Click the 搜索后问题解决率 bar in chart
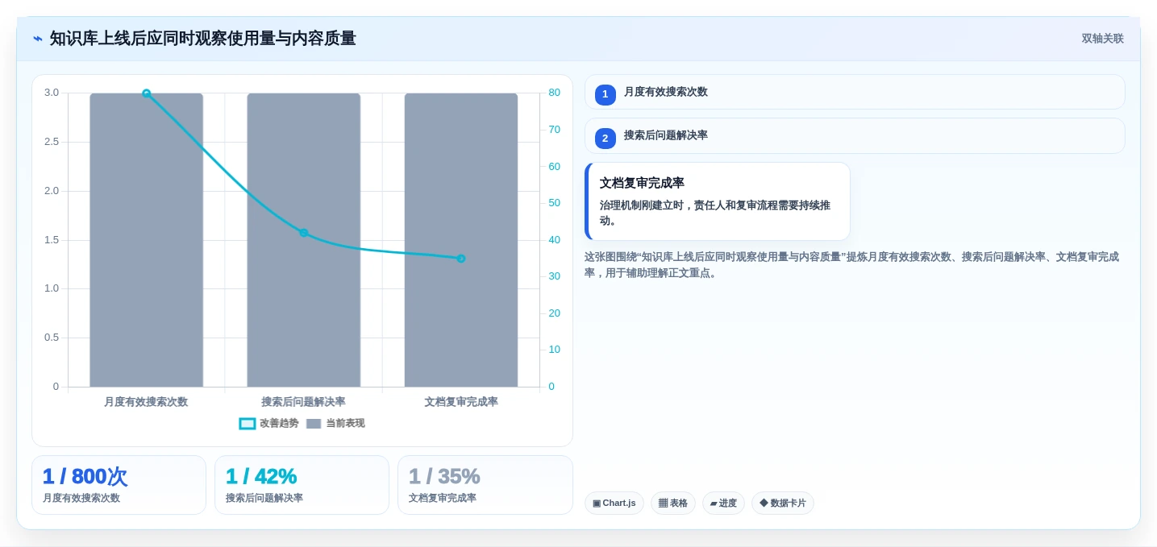 point(303,240)
